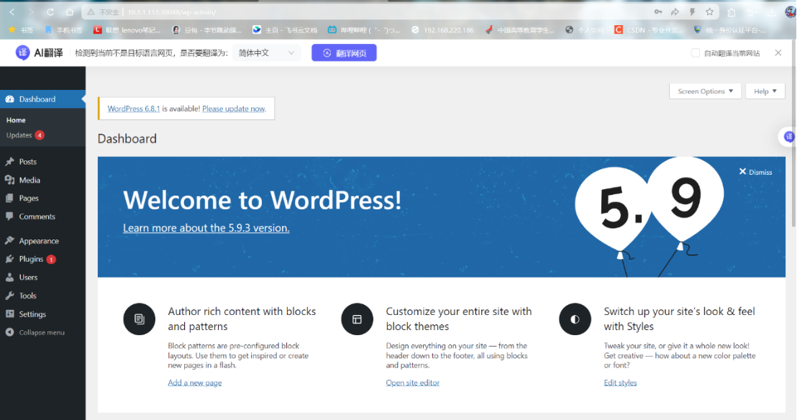Click the Posts pushpin icon

click(x=9, y=162)
